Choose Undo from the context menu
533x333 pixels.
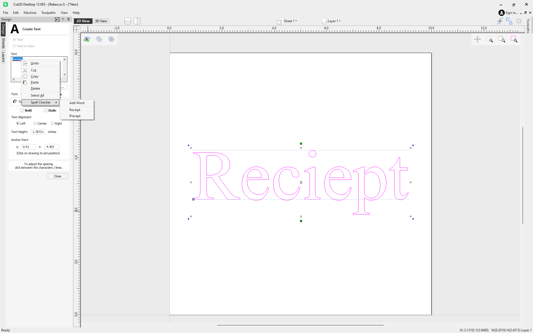pyautogui.click(x=41, y=63)
